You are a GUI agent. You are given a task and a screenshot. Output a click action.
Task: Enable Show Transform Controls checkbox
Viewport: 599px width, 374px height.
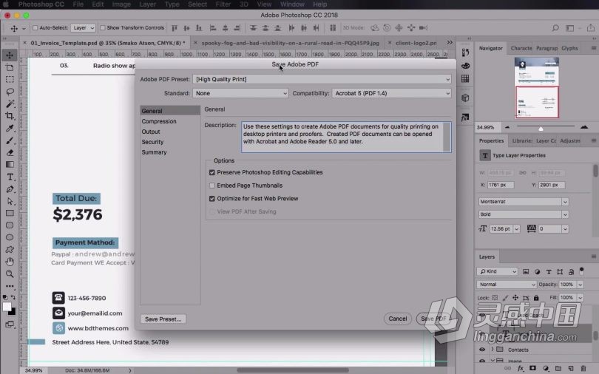click(102, 28)
